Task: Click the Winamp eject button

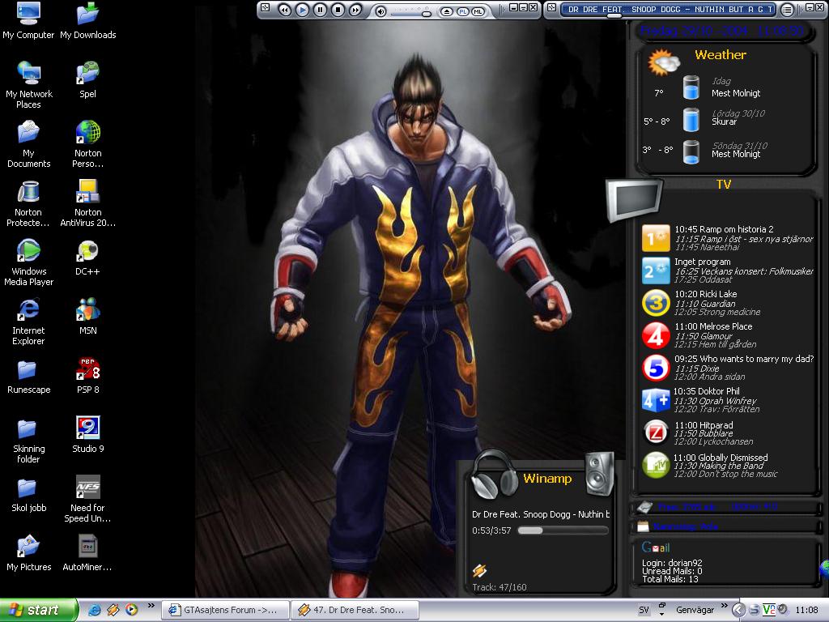Action: [x=447, y=11]
